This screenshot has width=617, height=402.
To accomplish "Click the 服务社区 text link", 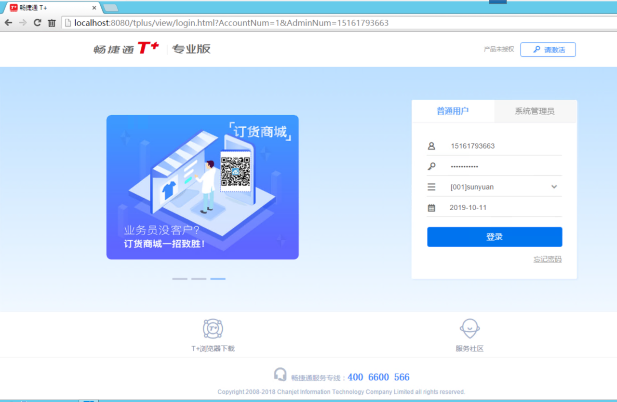I will pos(469,348).
